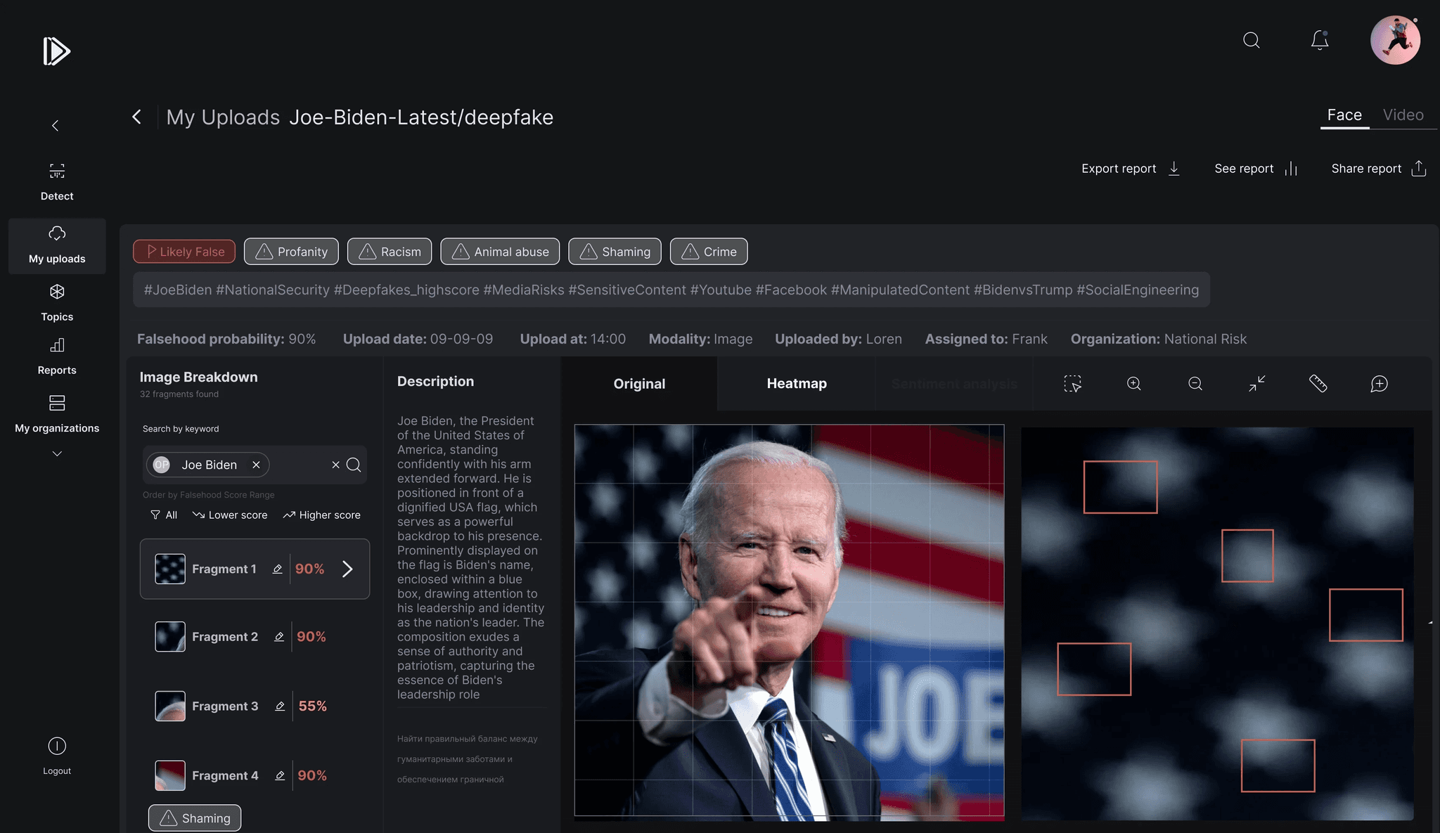Image resolution: width=1440 pixels, height=833 pixels.
Task: Expand the sidebar menu's down chevron
Action: click(x=57, y=454)
